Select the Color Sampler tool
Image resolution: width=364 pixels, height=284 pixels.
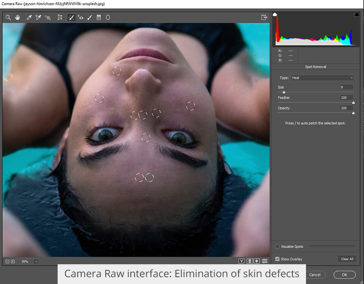click(38, 17)
